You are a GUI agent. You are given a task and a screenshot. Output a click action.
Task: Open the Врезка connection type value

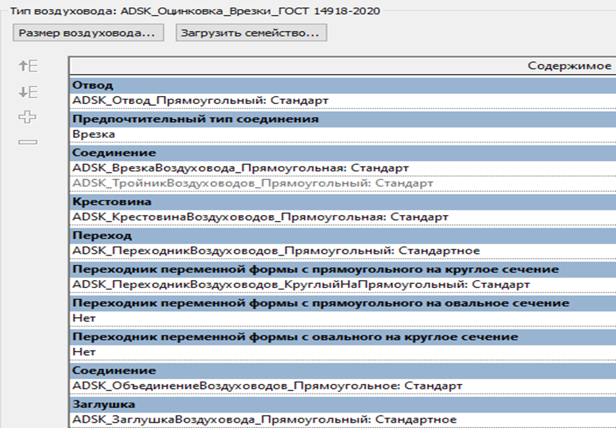click(343, 134)
